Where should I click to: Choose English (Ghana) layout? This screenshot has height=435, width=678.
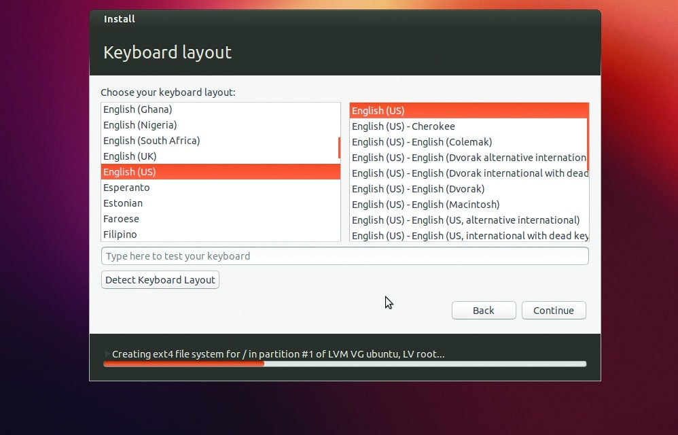tap(137, 109)
